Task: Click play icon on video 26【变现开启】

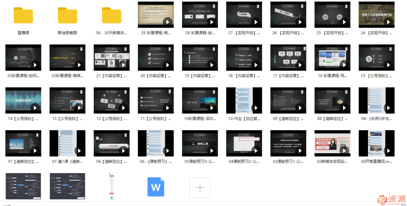Action: click(300, 22)
